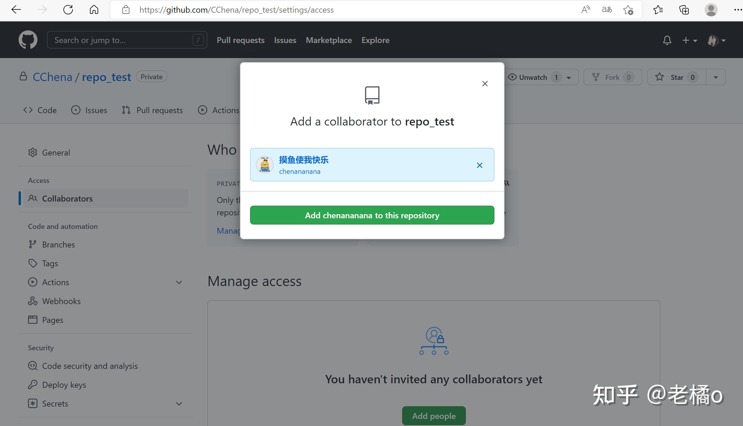
Task: Open browser Collections icon
Action: tap(684, 10)
